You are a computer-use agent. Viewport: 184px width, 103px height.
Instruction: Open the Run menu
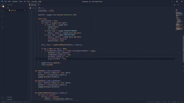[x=29, y=1]
